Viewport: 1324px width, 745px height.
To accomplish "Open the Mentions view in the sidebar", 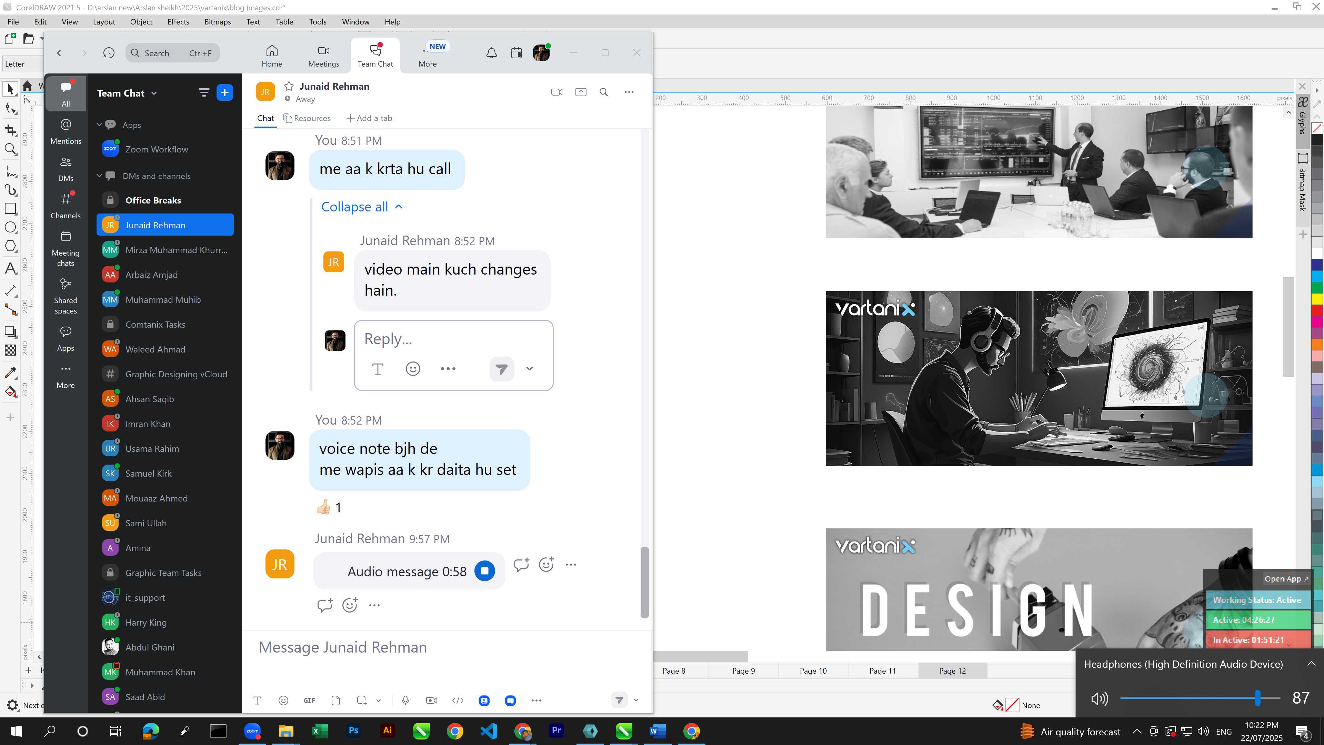I will [x=66, y=132].
